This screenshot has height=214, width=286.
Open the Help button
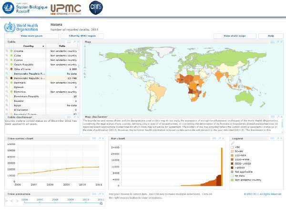pyautogui.click(x=271, y=36)
